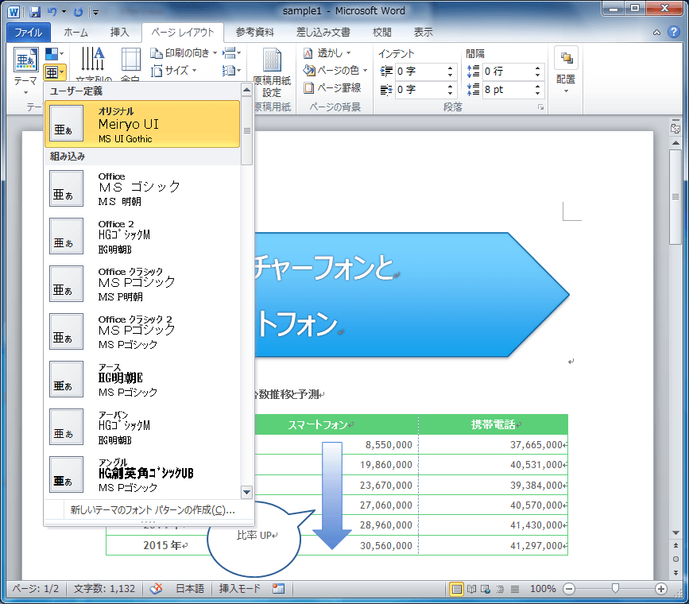689x604 pixels.
Task: Open the page breaks dropdown
Action: pos(231,53)
